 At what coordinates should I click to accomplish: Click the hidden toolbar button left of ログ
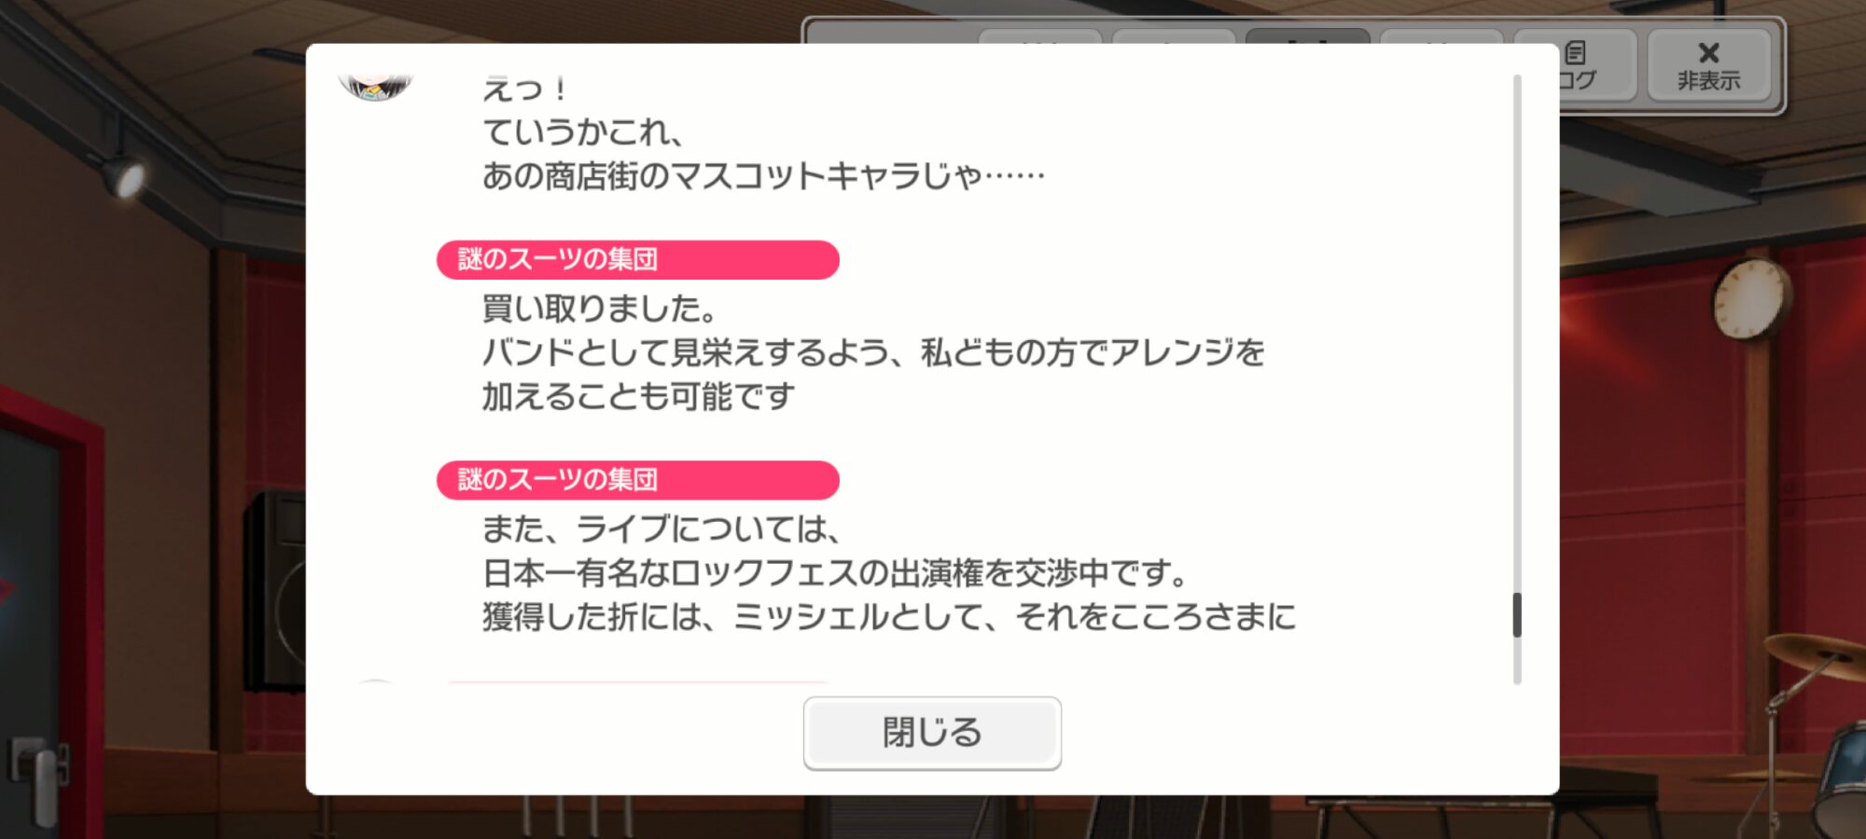click(x=1441, y=37)
